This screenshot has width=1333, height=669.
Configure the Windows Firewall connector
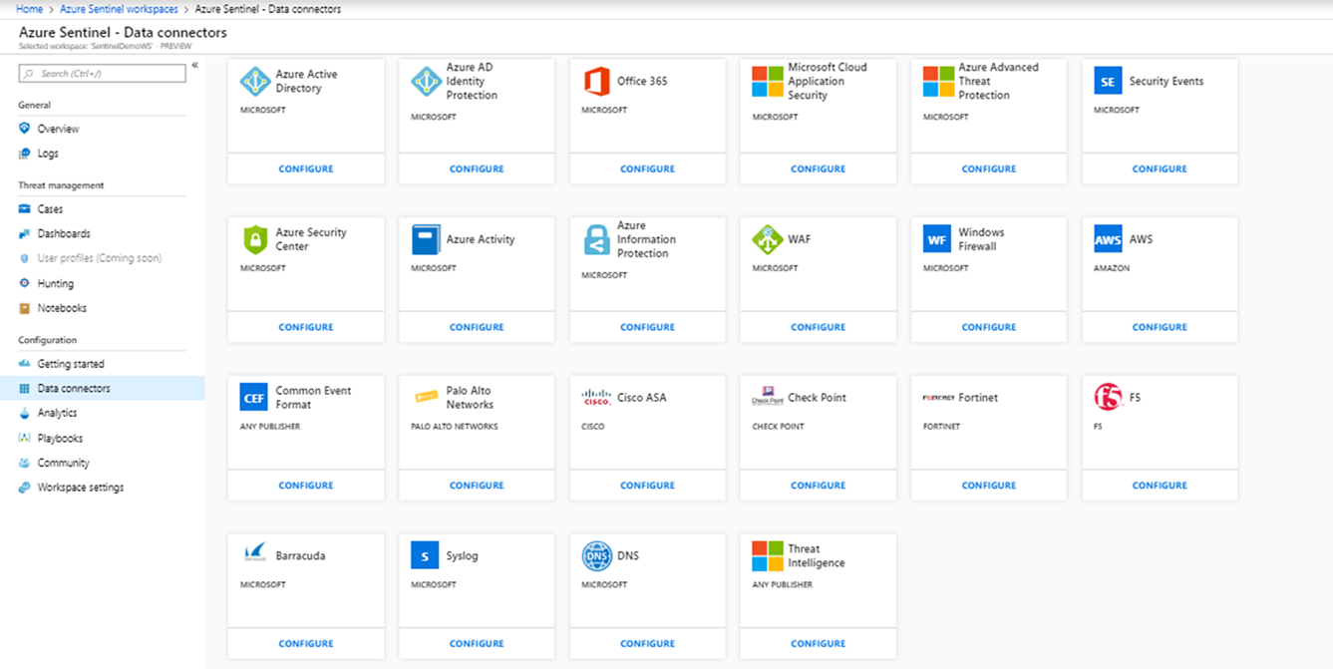click(x=989, y=327)
